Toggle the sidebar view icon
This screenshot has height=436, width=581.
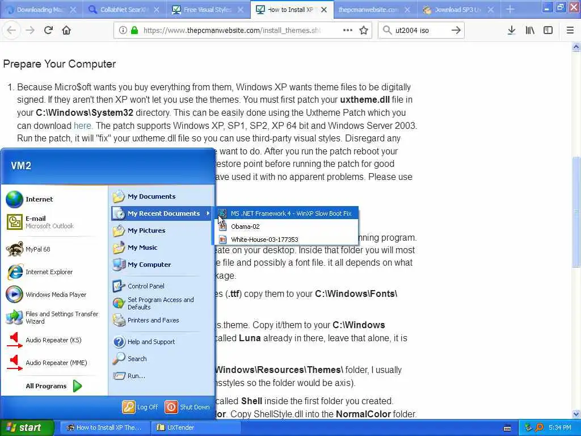pos(548,30)
